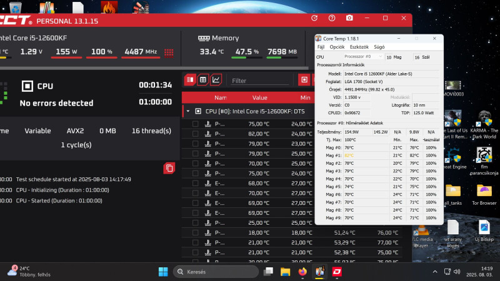Check the box in 82,00 °C row
Image resolution: width=500 pixels, height=281 pixels.
tap(195, 134)
